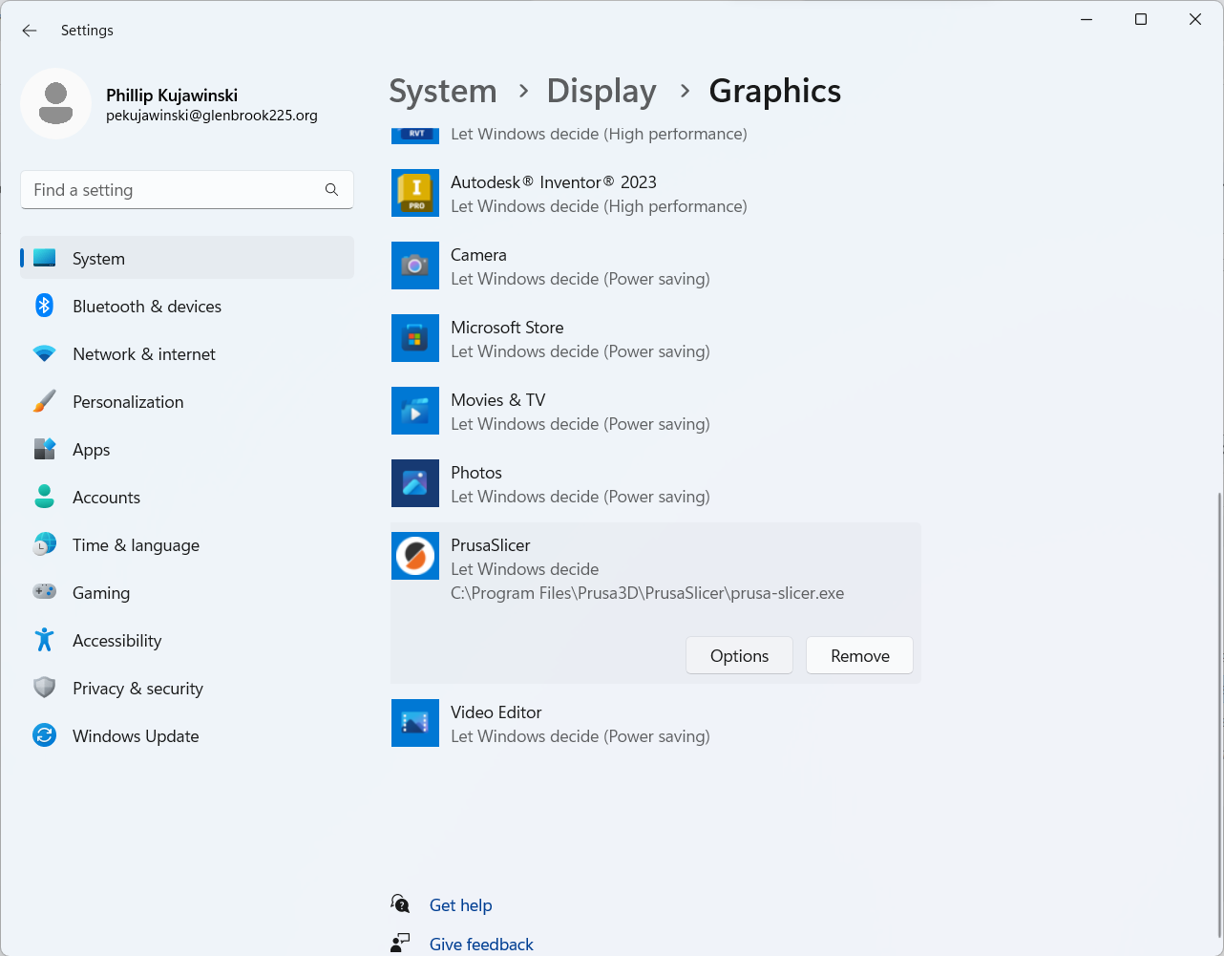Click the Time & language globe icon

pyautogui.click(x=45, y=544)
